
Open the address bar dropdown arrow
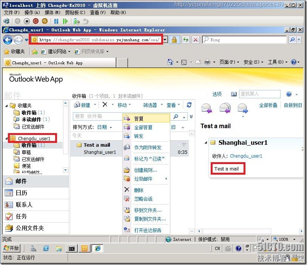(165, 40)
